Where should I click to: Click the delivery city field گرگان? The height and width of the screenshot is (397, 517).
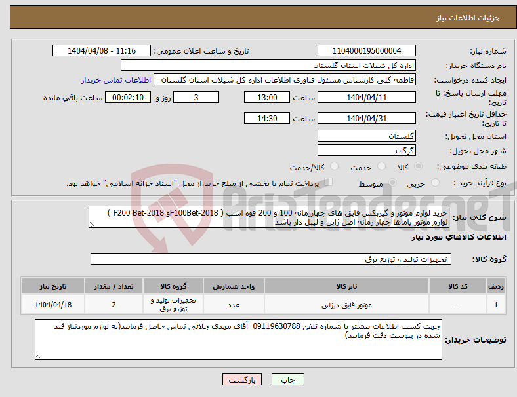pos(366,150)
